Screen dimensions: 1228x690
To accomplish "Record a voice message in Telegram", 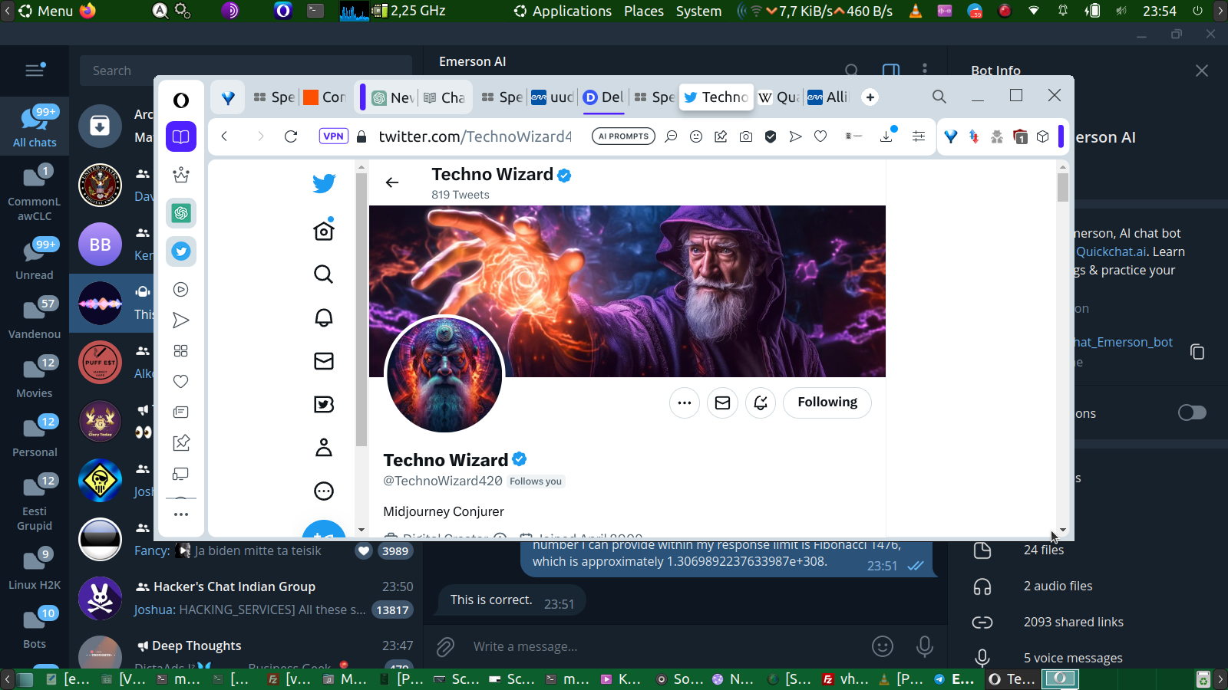I will pyautogui.click(x=925, y=647).
